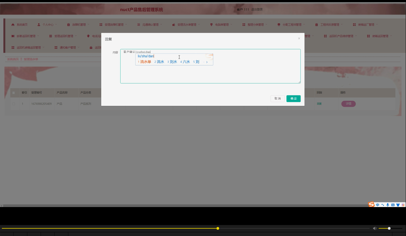Image resolution: width=406 pixels, height=236 pixels.
Task: Click the IME skin shirt icon
Action: tap(398, 205)
